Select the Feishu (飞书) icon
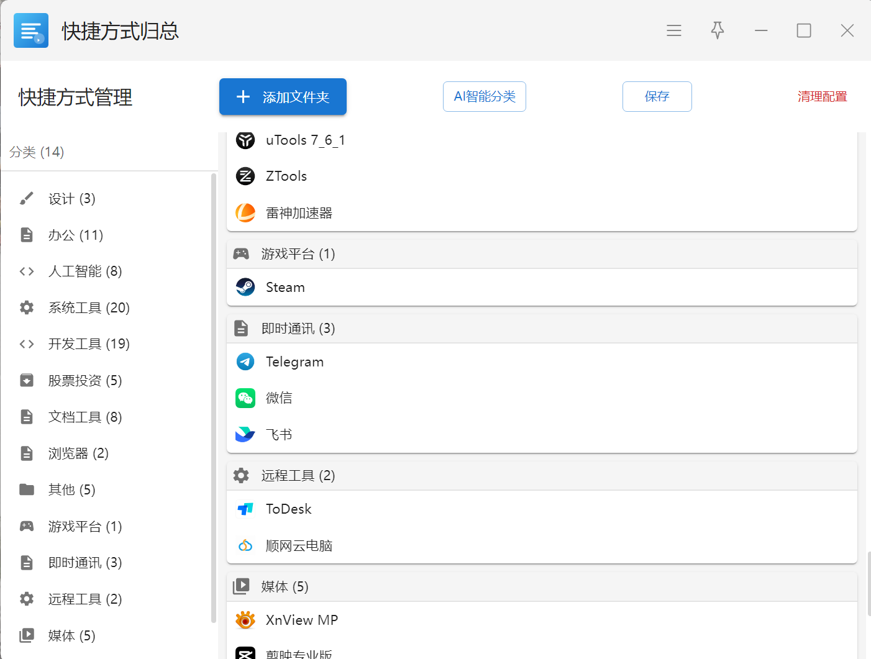Image resolution: width=871 pixels, height=659 pixels. click(x=245, y=435)
